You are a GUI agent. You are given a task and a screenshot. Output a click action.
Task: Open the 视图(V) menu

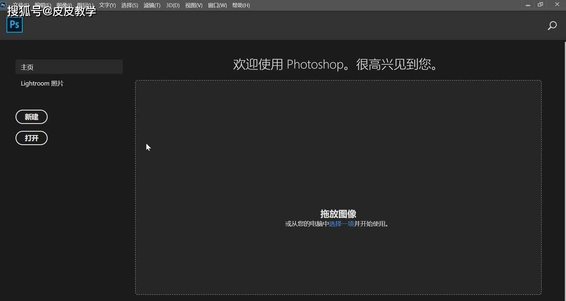pos(194,5)
